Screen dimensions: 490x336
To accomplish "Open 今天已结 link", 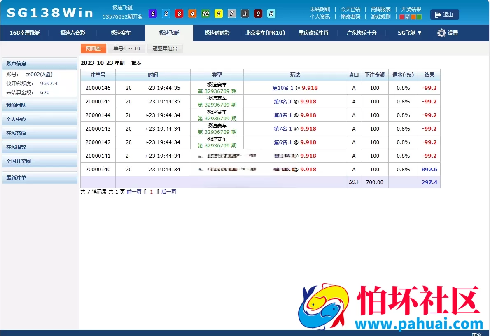I will pyautogui.click(x=350, y=9).
